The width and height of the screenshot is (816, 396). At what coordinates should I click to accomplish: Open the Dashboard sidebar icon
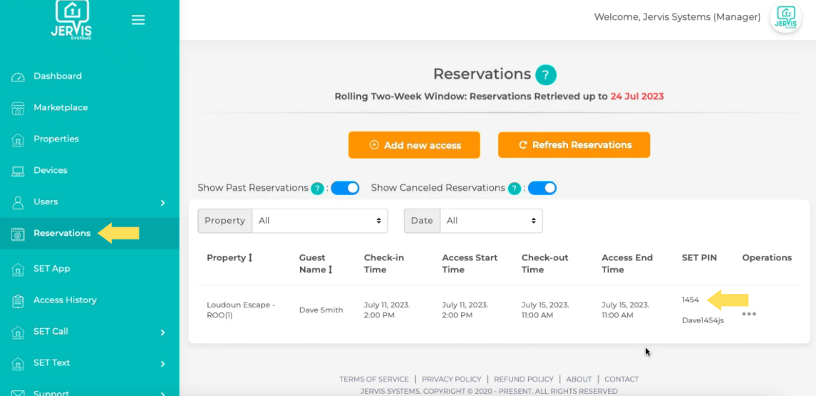pyautogui.click(x=18, y=76)
